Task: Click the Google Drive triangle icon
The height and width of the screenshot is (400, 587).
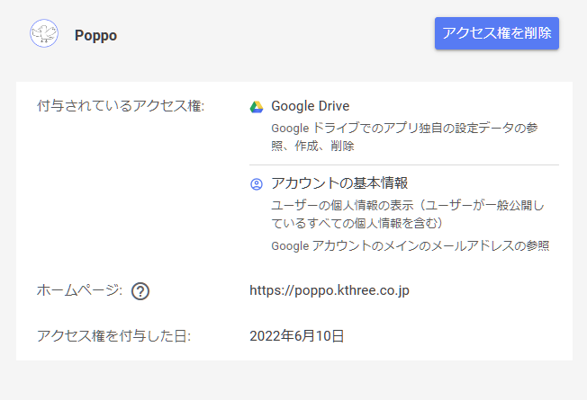Action: click(x=257, y=107)
